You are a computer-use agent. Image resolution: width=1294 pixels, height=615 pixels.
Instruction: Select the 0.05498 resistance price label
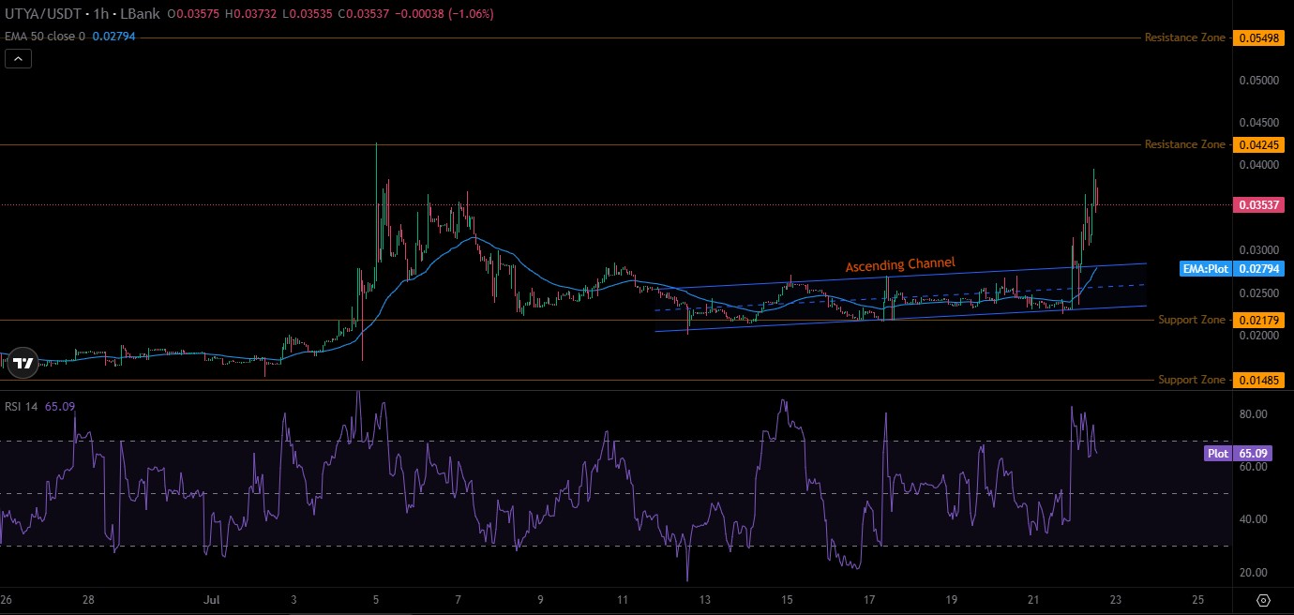[x=1260, y=37]
